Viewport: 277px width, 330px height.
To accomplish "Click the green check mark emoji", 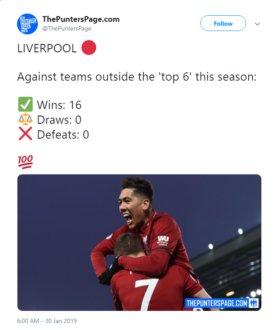I will (25, 105).
